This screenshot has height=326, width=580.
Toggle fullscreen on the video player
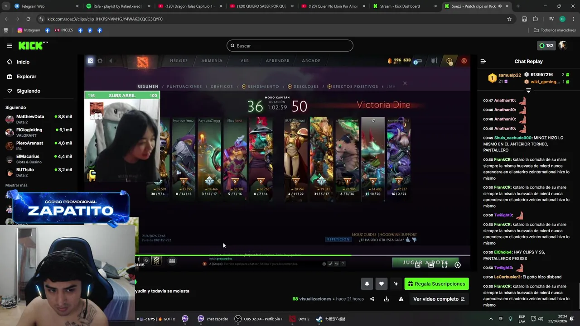coord(444,265)
